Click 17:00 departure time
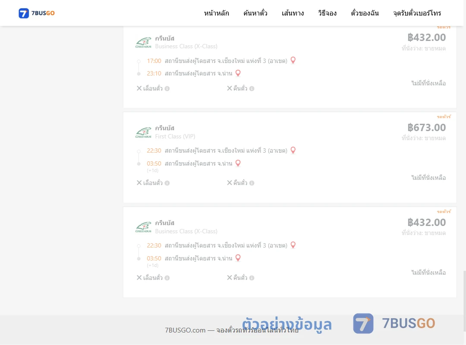The image size is (466, 345). click(154, 61)
